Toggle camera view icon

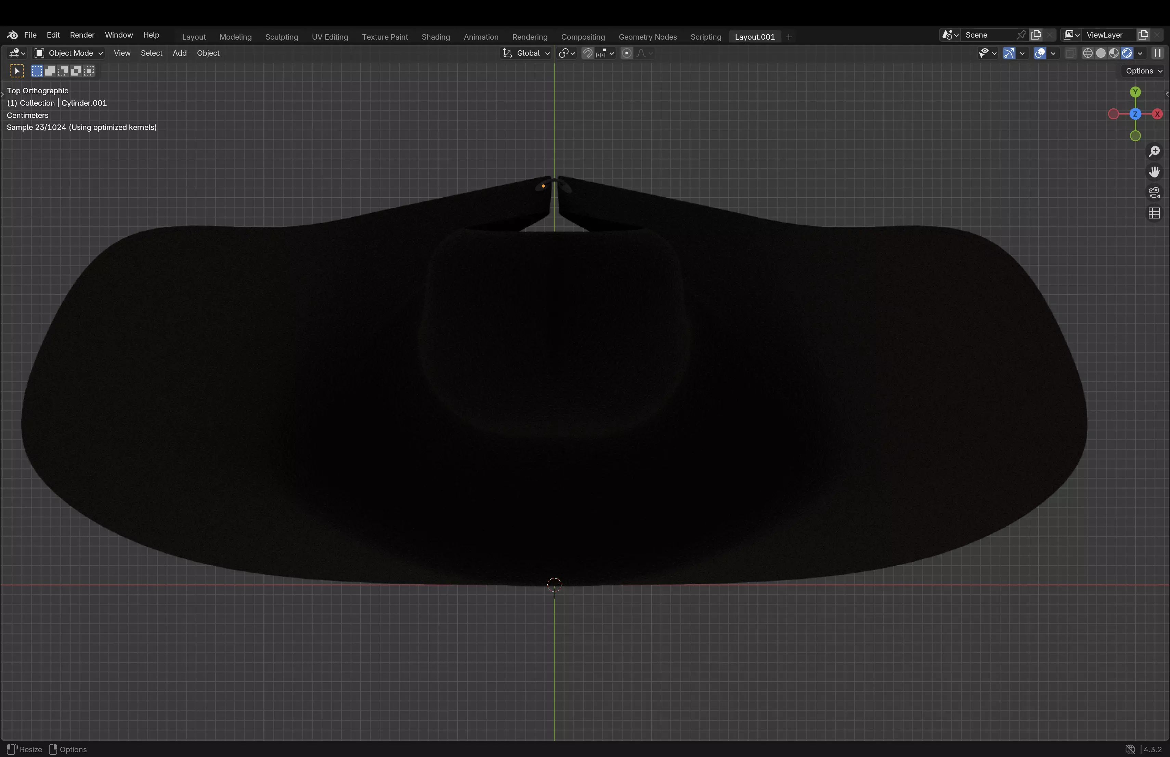coord(1154,192)
